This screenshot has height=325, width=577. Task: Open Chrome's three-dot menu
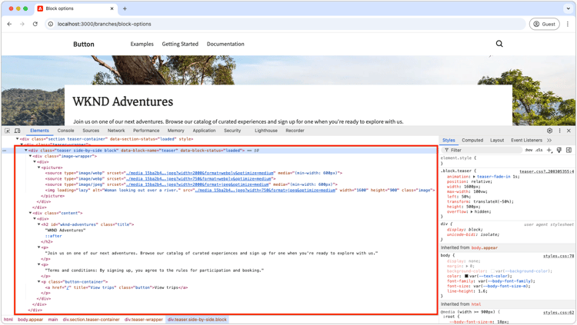[x=568, y=24]
